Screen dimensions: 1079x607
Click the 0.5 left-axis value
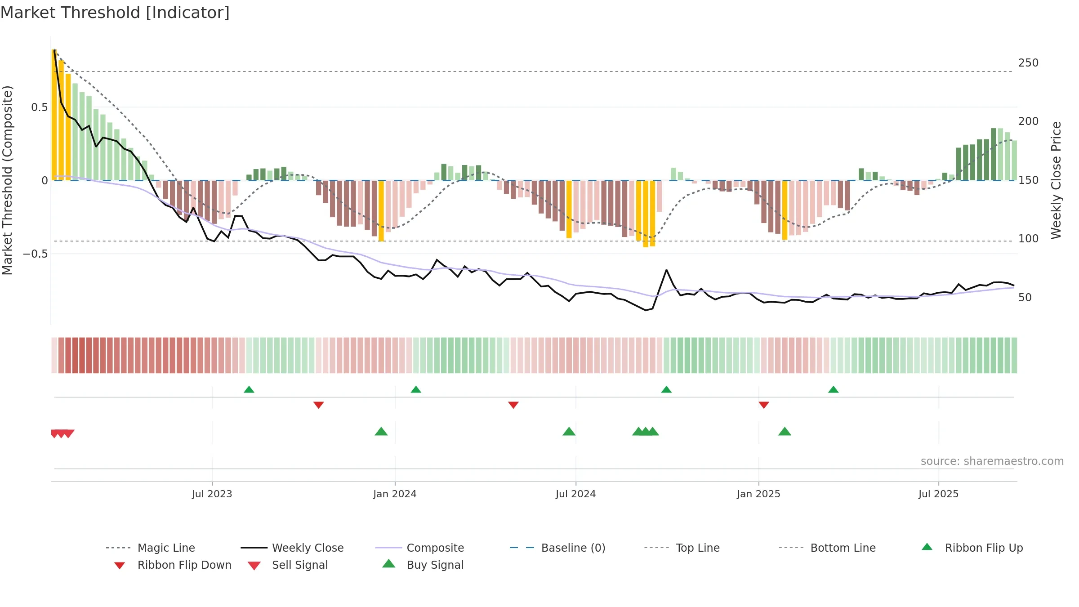coord(40,107)
